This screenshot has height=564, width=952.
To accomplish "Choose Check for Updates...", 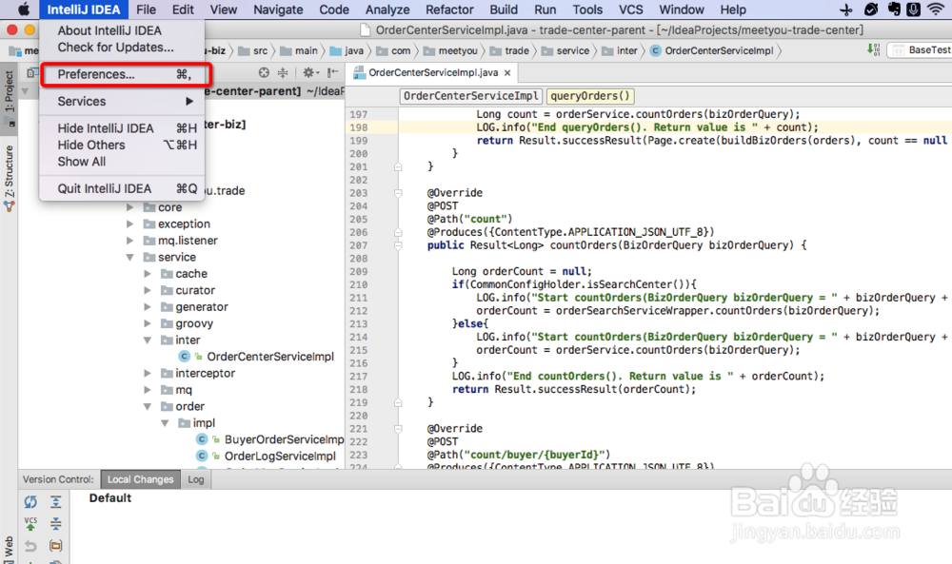I will [122, 48].
